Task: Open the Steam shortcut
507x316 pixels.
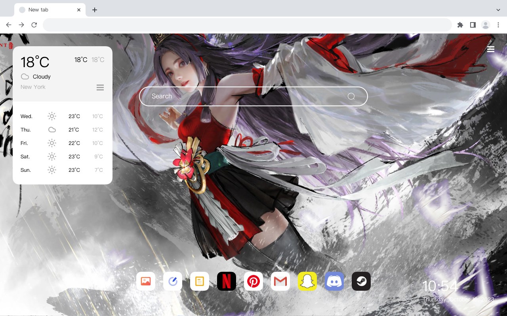Action: [361, 281]
